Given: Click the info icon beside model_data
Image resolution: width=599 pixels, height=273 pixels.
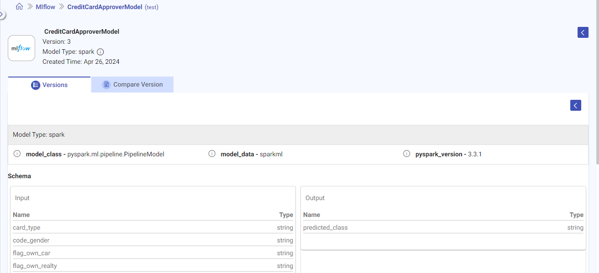Looking at the screenshot, I should 212,154.
